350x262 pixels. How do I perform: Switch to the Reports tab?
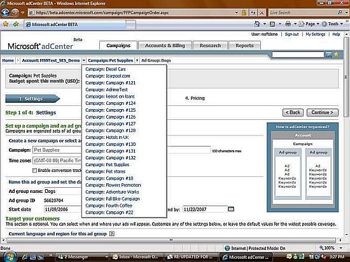click(244, 46)
